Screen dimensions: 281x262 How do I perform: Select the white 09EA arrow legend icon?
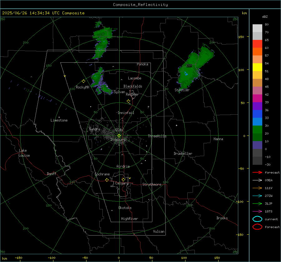point(257,180)
